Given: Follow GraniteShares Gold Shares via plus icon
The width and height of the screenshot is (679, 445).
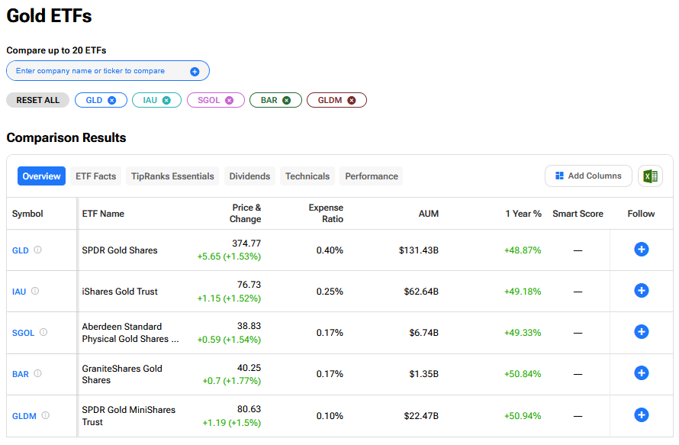Looking at the screenshot, I should (x=642, y=373).
